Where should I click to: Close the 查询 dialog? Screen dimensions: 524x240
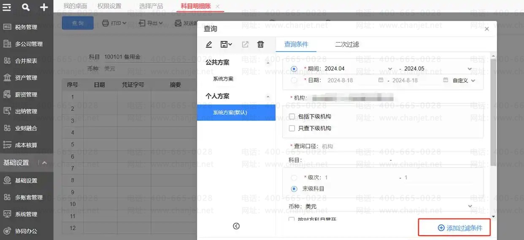click(x=487, y=29)
